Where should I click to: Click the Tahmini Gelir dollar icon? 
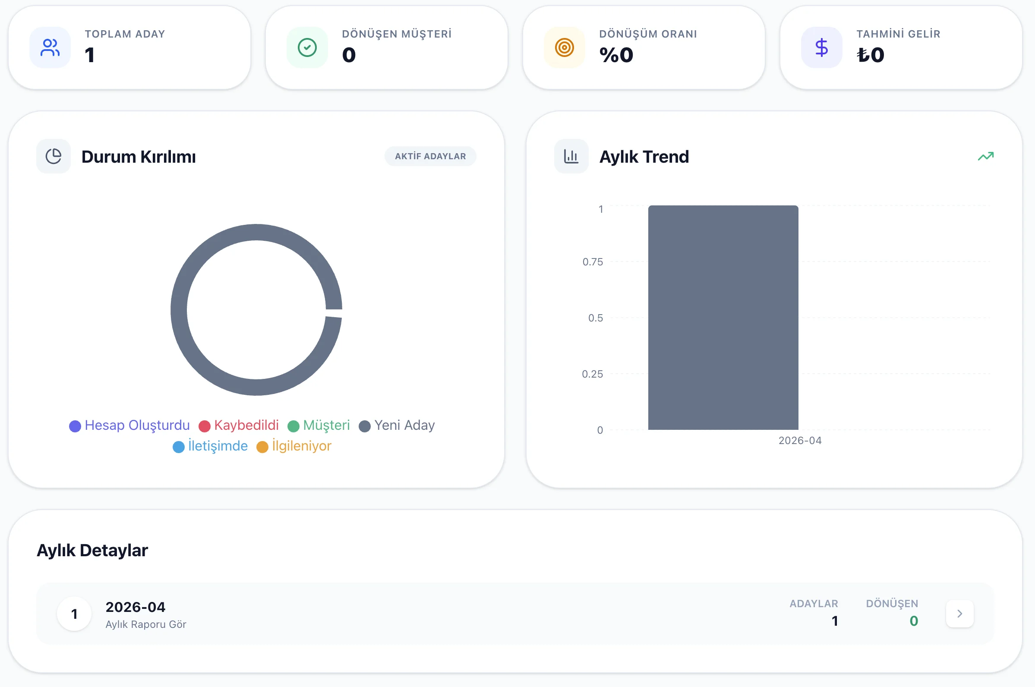821,47
